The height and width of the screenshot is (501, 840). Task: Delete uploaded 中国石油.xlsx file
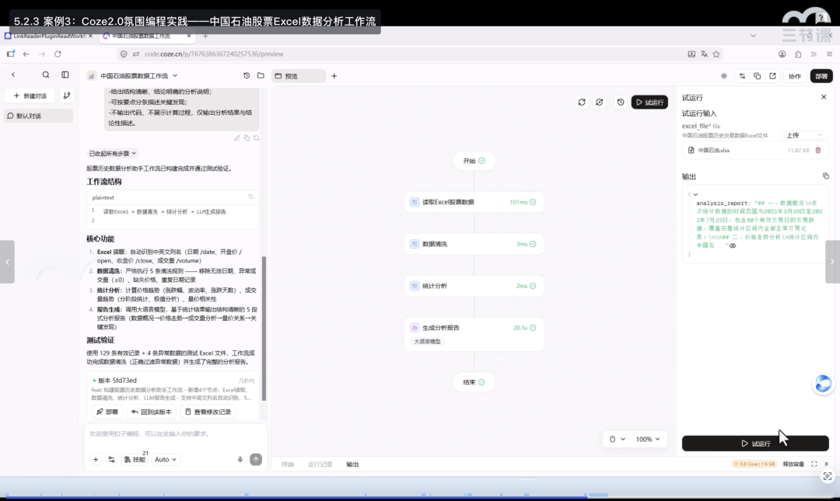click(818, 151)
